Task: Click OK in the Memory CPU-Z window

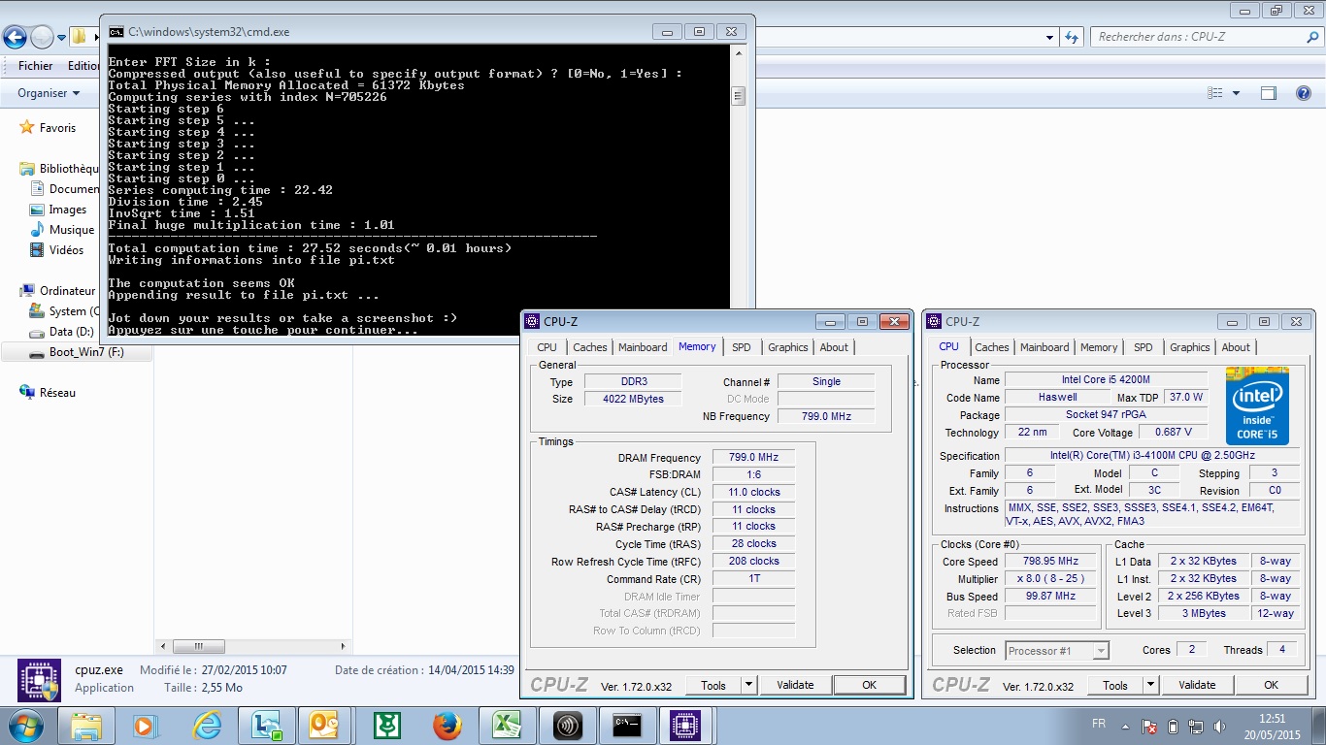Action: point(869,685)
